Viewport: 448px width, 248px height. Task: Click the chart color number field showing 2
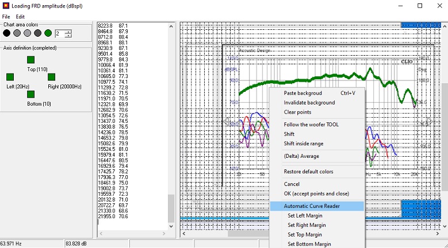(60, 34)
